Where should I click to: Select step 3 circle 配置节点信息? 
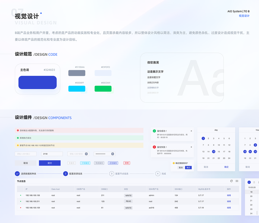(x=112, y=174)
